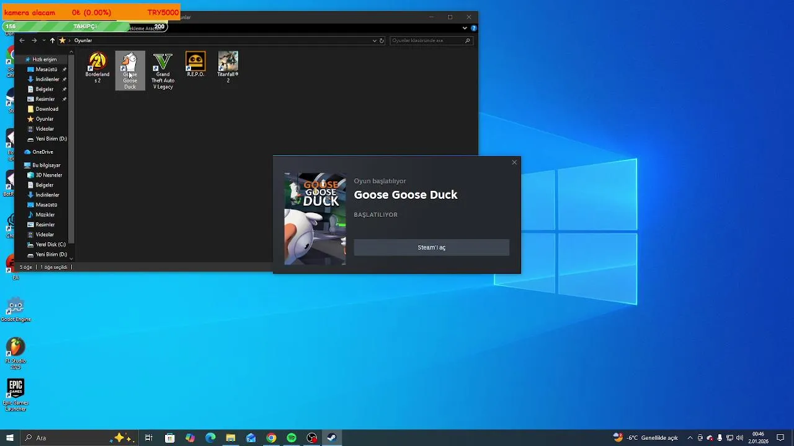The image size is (794, 446).
Task: Open FL Studio 2025 desktop shortcut
Action: (x=16, y=354)
